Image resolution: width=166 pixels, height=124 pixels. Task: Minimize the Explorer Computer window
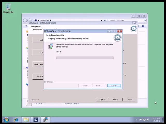[133, 16]
